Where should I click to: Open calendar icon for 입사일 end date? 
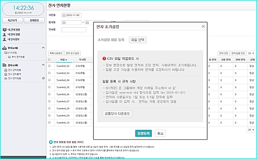coord(87,23)
